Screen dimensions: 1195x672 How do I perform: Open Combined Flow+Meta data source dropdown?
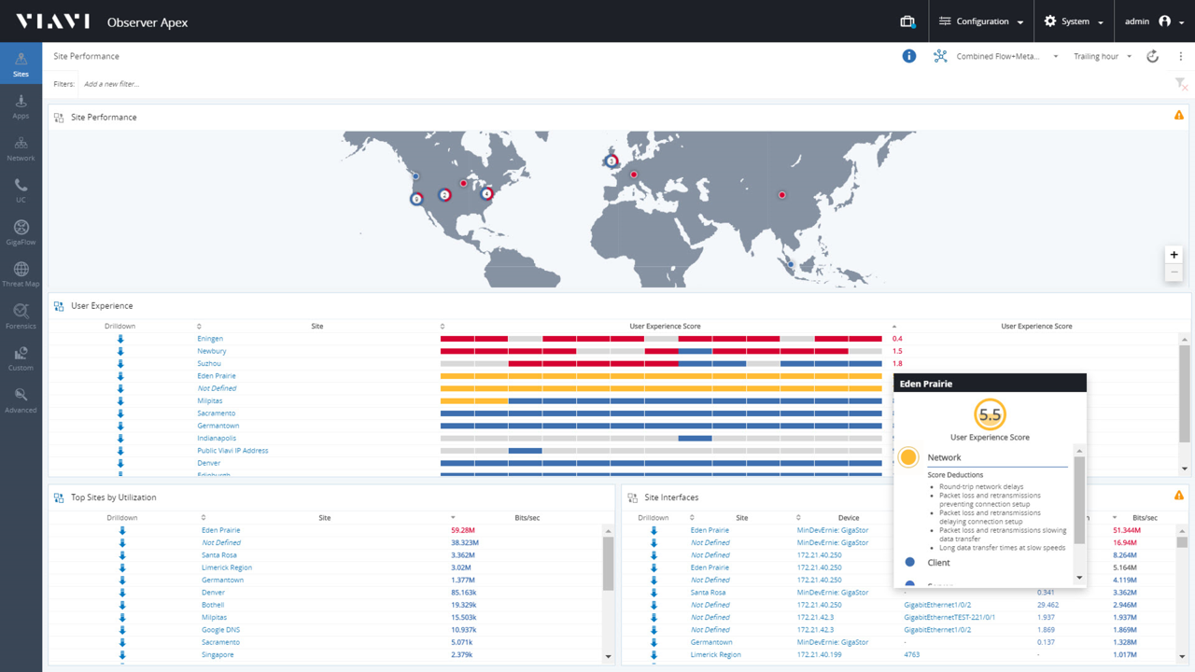tap(997, 56)
